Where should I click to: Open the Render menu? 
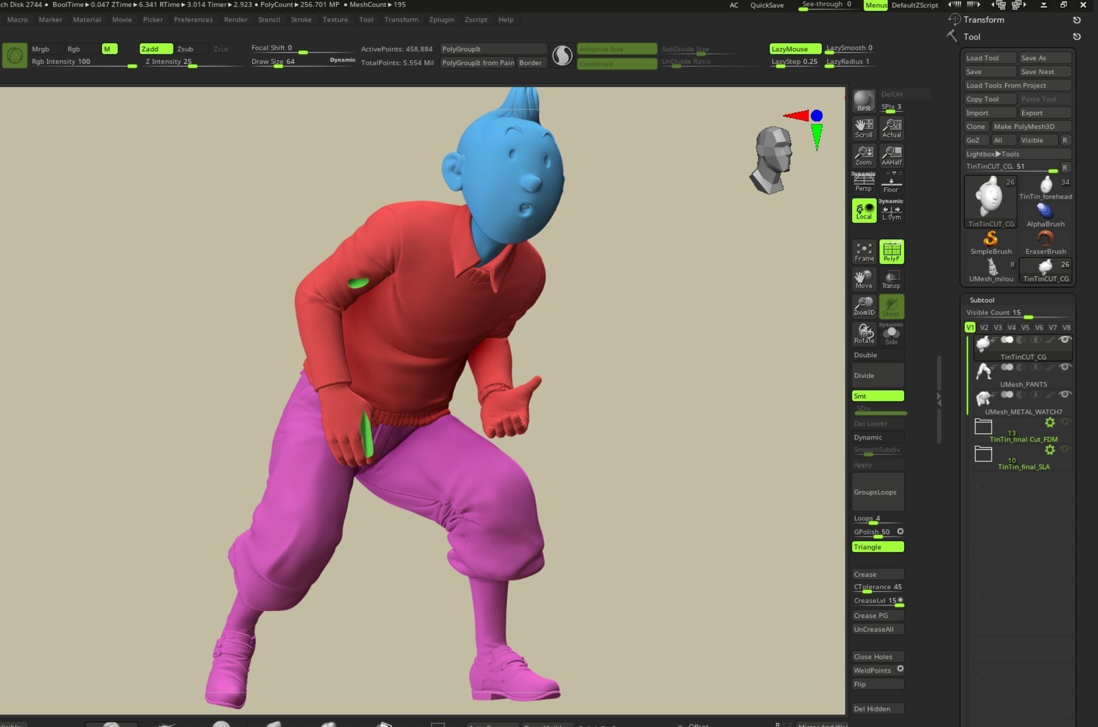(x=236, y=20)
